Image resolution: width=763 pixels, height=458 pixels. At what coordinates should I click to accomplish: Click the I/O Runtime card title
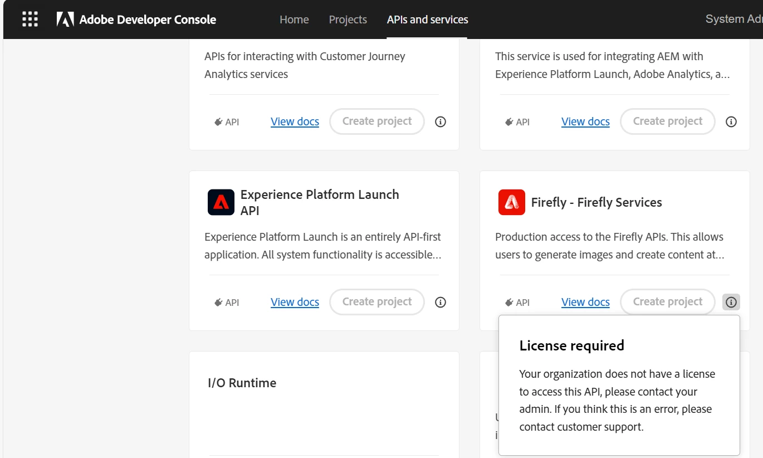[242, 383]
